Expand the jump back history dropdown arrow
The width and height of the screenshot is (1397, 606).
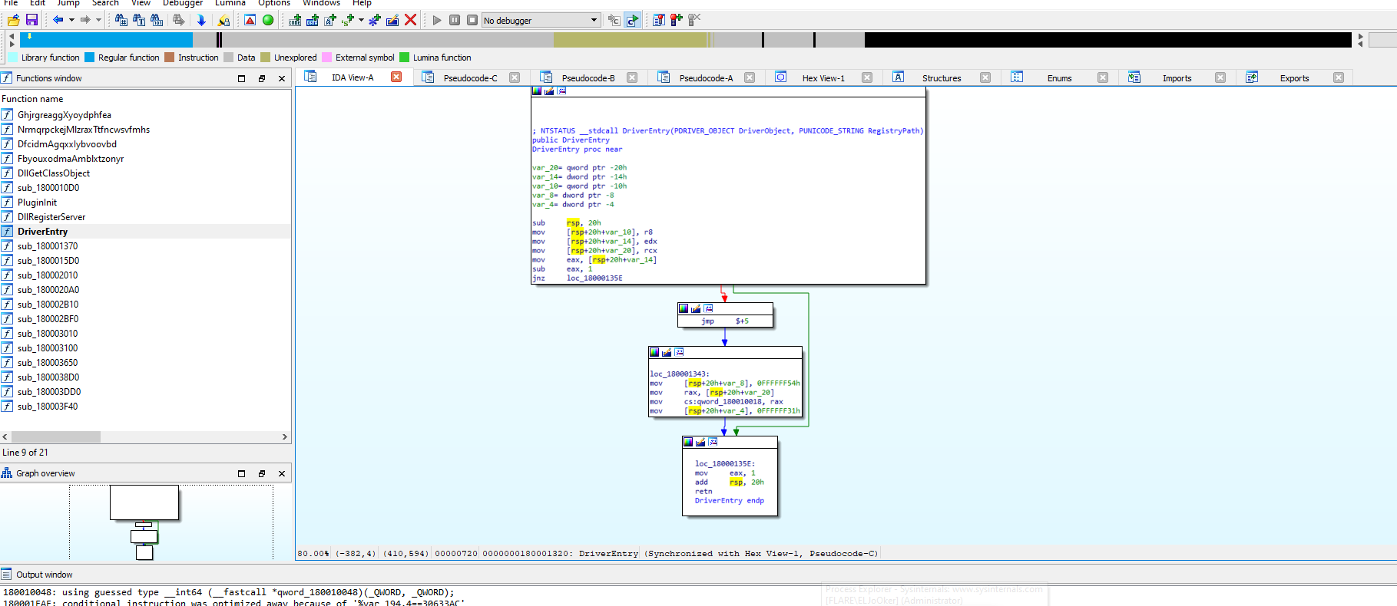(71, 20)
